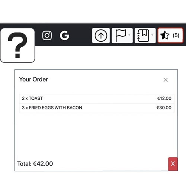Close the Your Order dialog

tap(166, 80)
